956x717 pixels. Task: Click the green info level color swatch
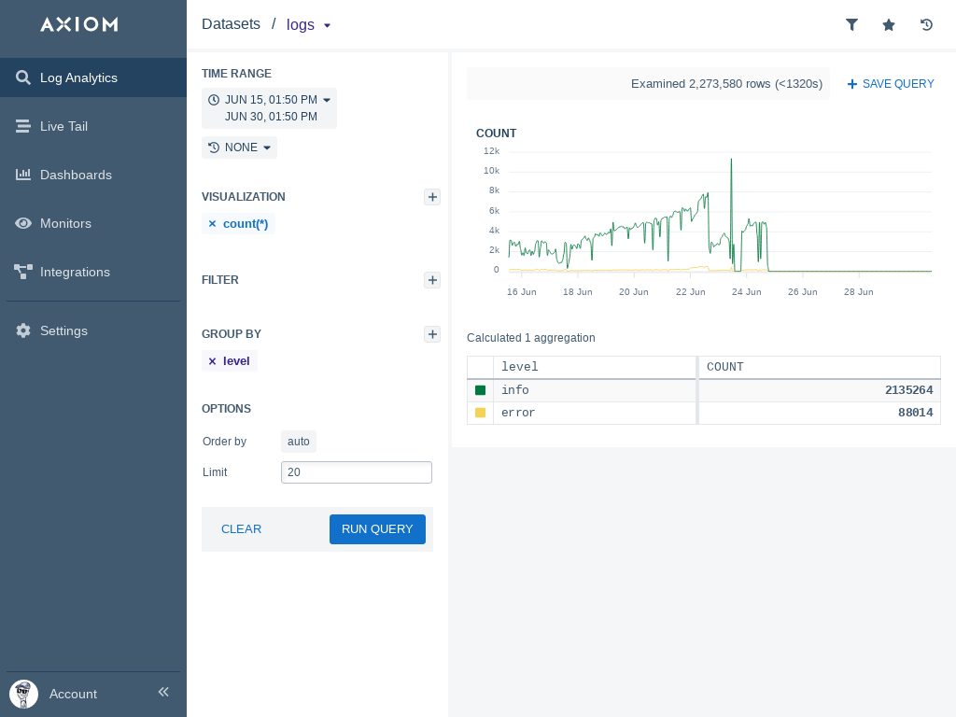pyautogui.click(x=481, y=390)
